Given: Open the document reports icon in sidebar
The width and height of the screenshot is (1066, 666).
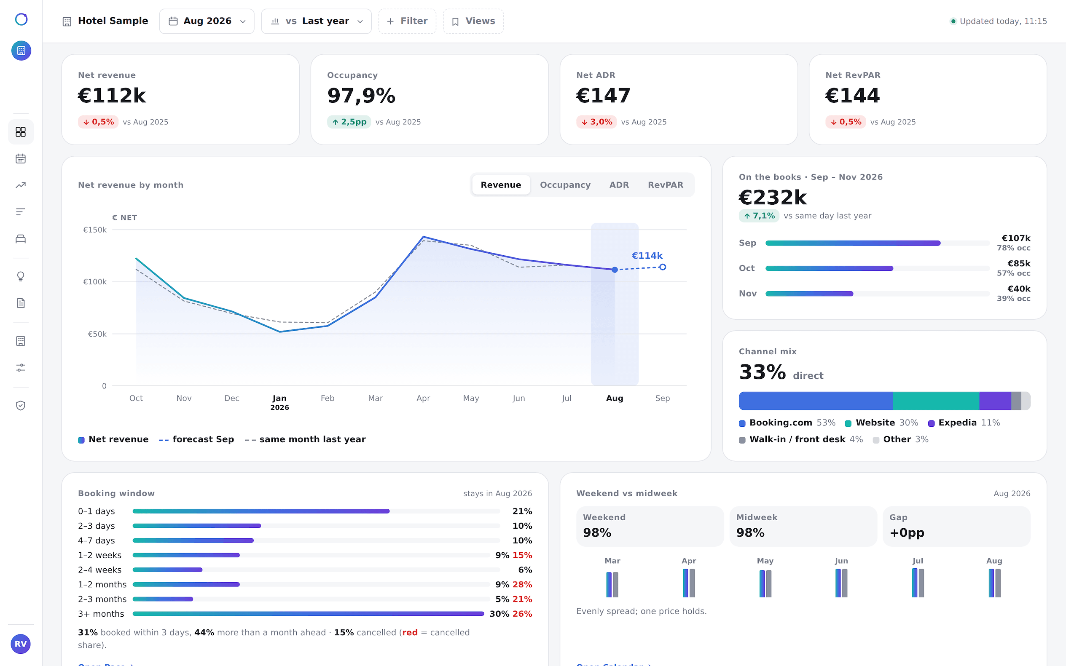Looking at the screenshot, I should tap(21, 303).
